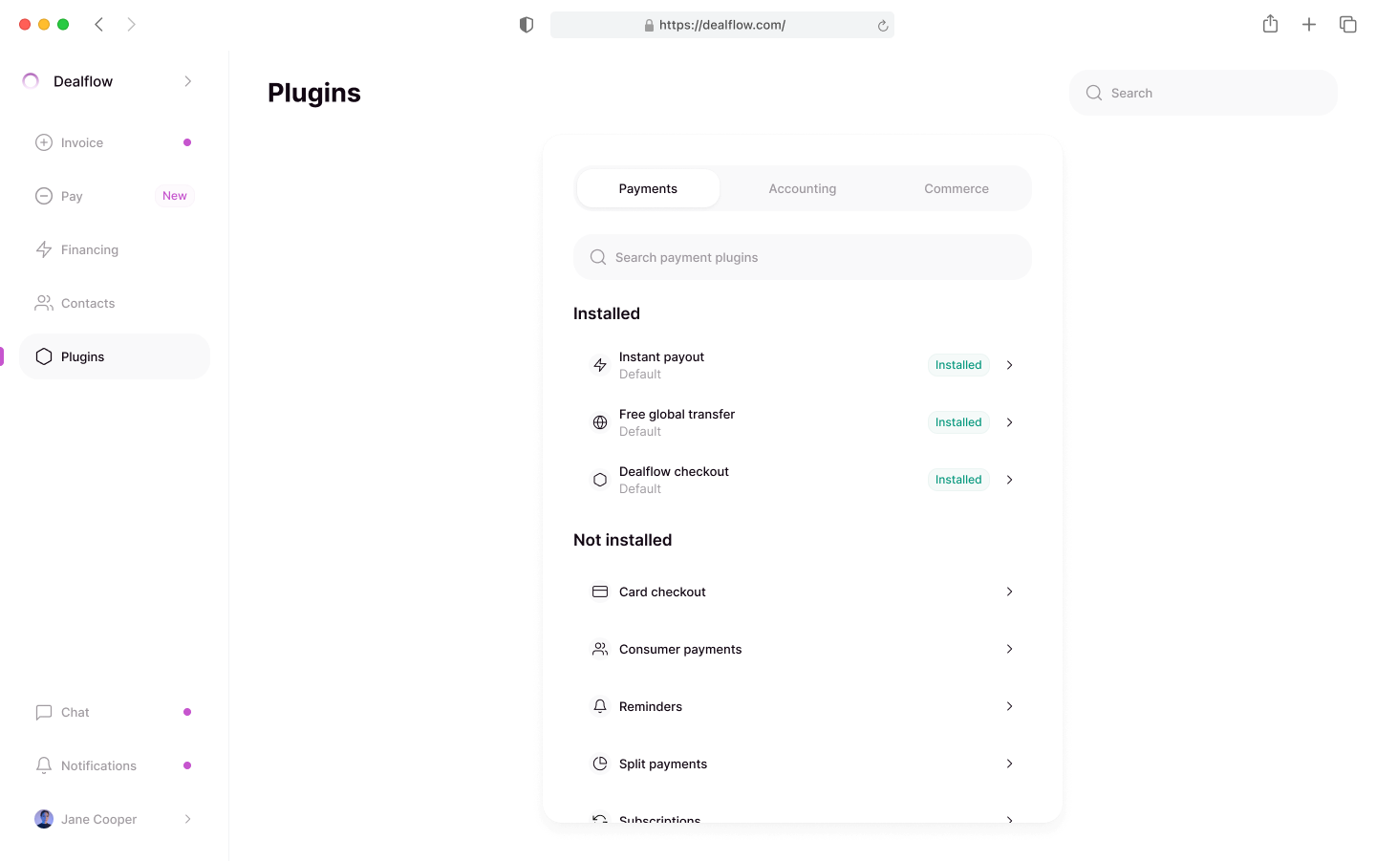
Task: Expand the Card checkout row chevron
Action: pyautogui.click(x=1009, y=592)
